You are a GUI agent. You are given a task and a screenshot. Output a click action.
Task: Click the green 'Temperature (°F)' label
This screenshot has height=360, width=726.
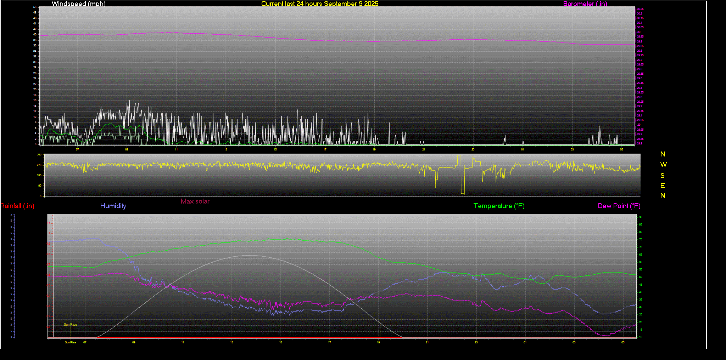coord(499,206)
